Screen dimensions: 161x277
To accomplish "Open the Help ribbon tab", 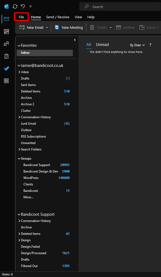I will [91, 17].
